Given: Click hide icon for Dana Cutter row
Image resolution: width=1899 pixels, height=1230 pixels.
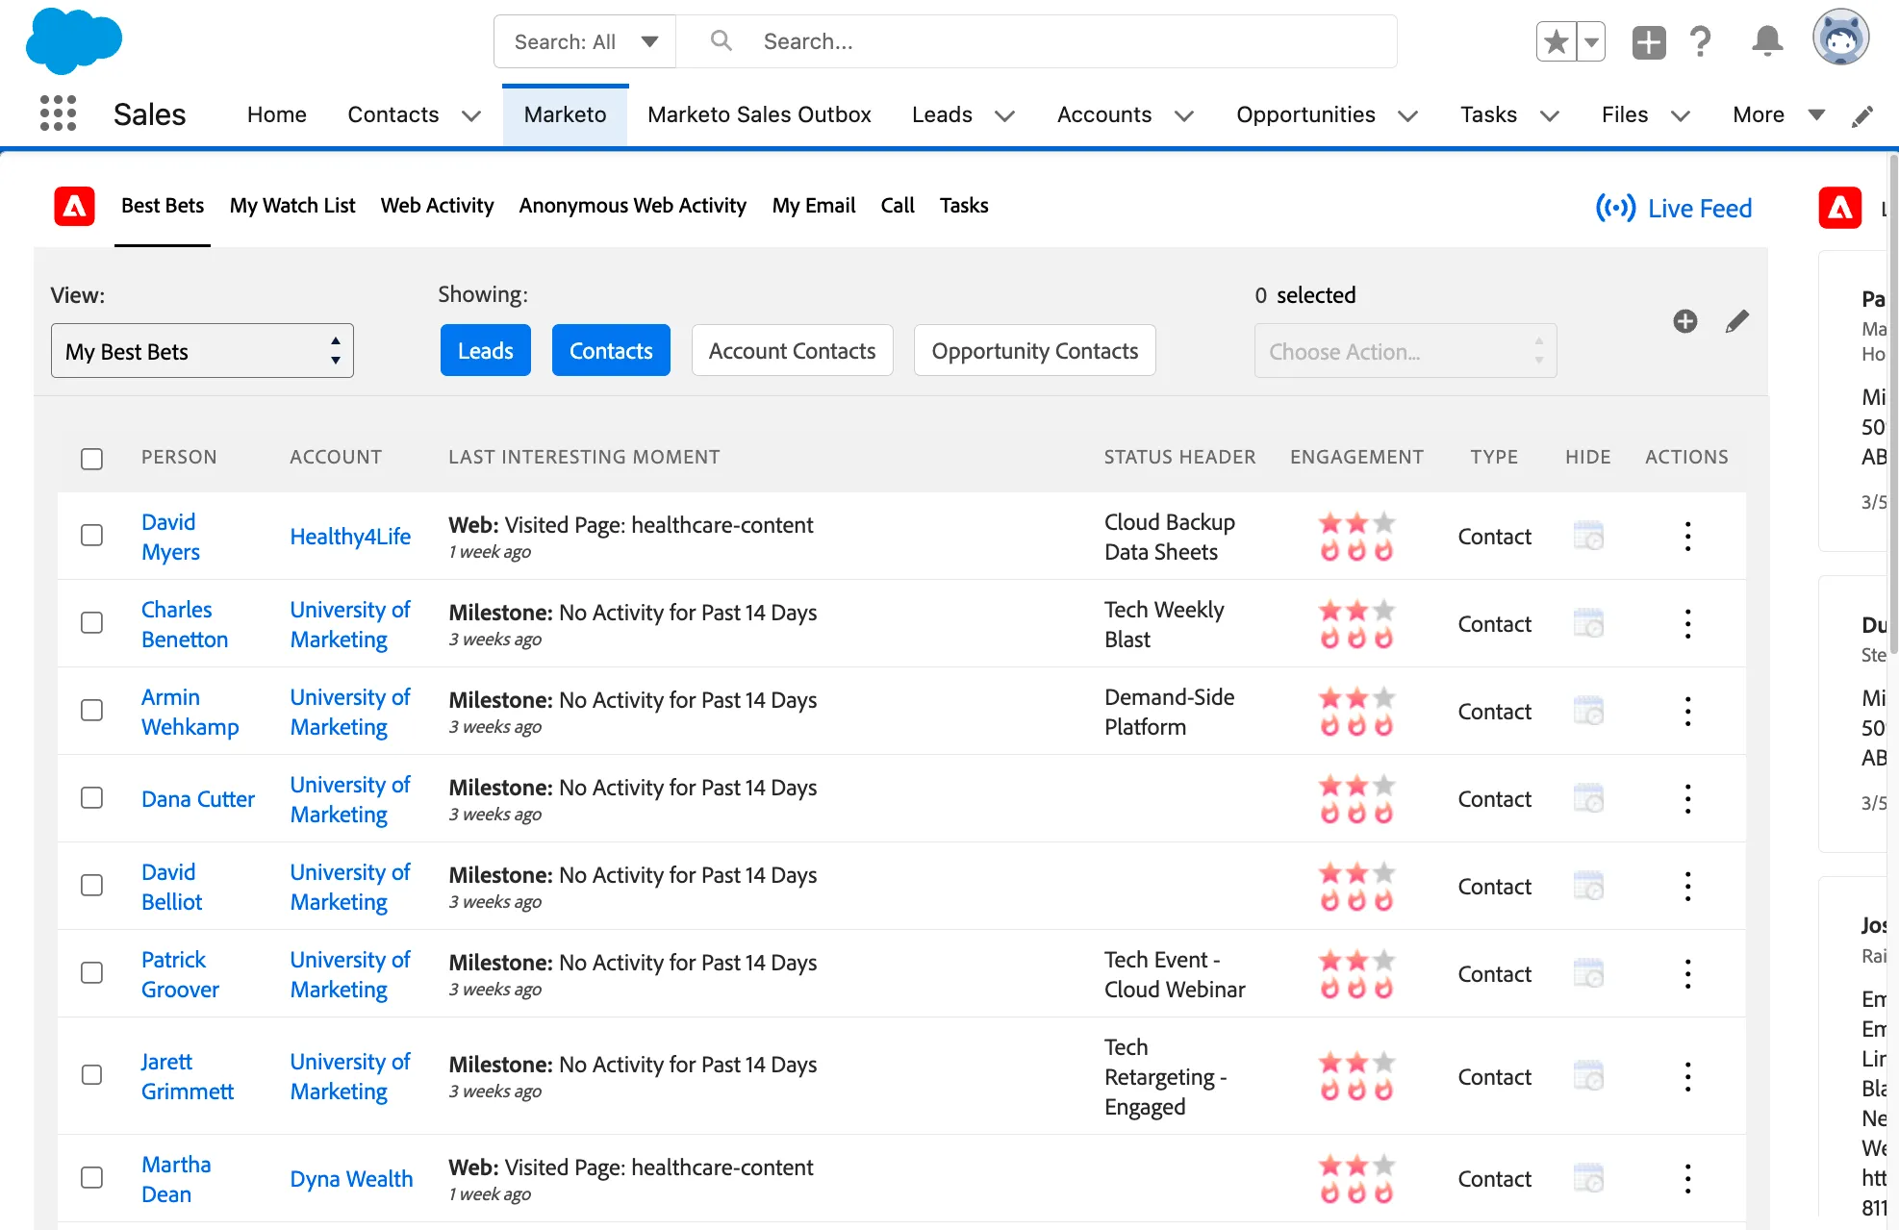Looking at the screenshot, I should (1588, 798).
